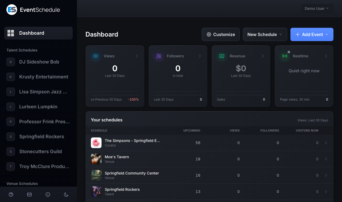
Task: Click the SCHEDULE column header
Action: [x=99, y=130]
